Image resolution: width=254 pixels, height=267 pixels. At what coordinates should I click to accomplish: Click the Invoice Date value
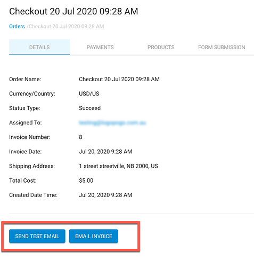click(x=105, y=152)
